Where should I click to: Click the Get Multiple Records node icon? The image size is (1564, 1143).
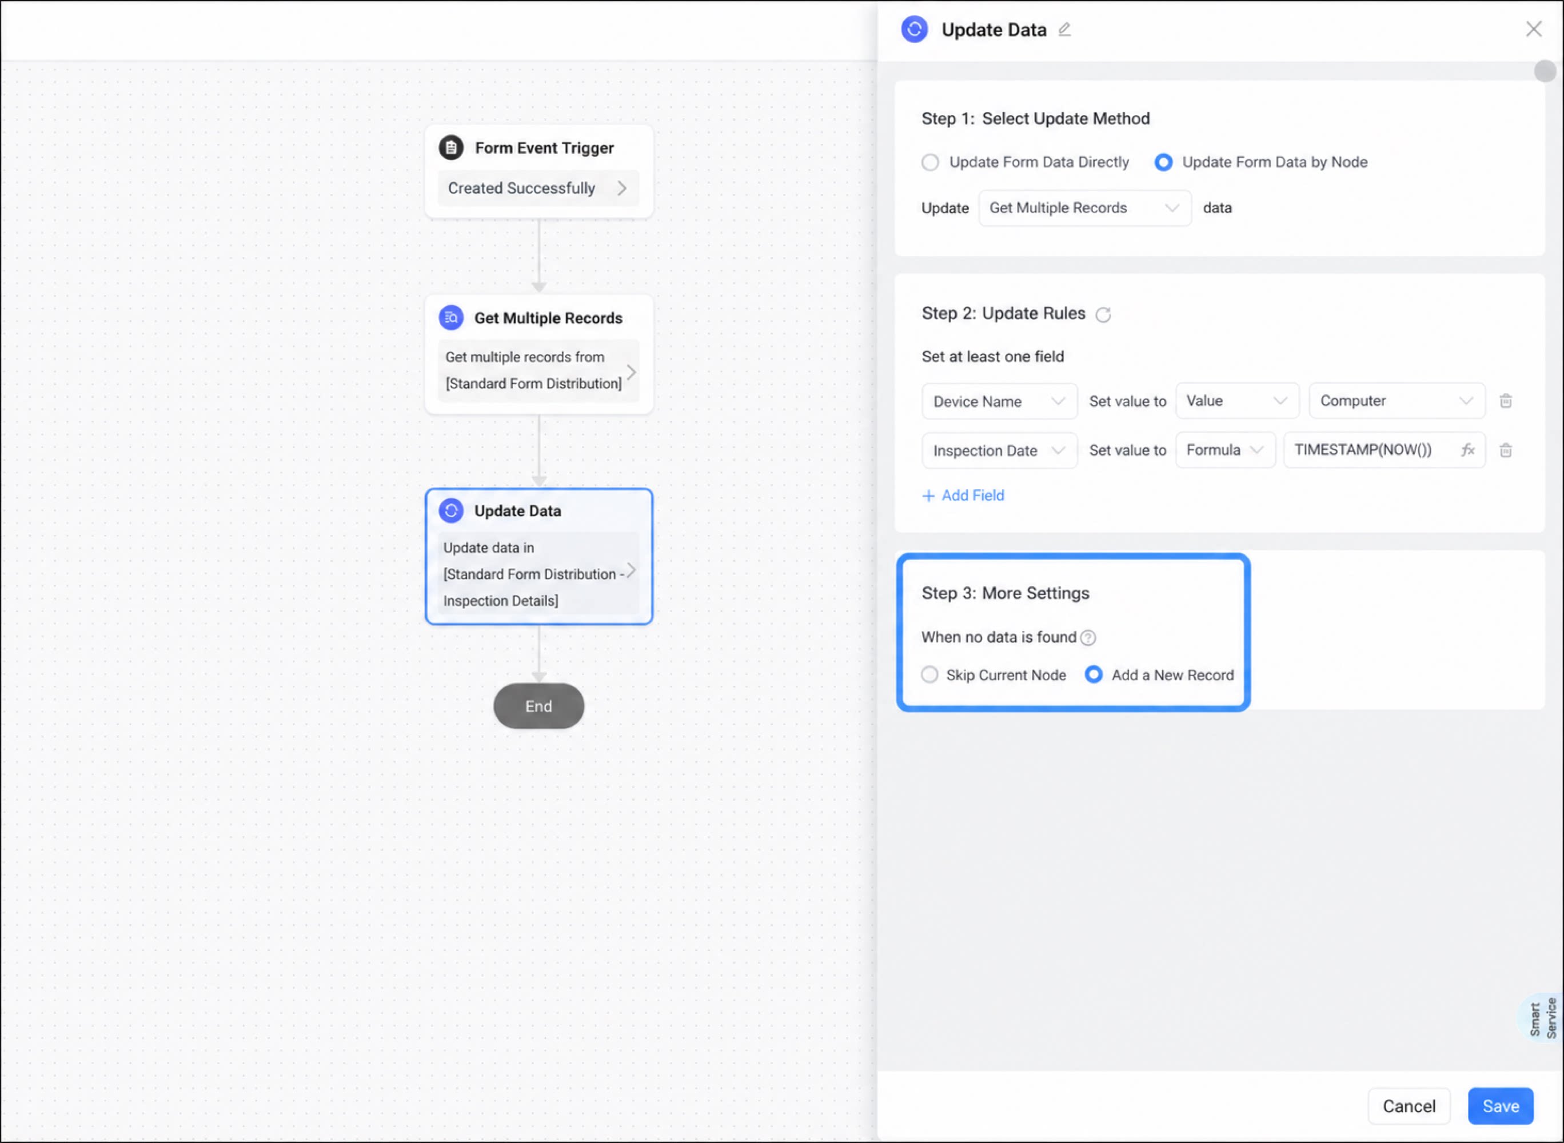coord(451,318)
